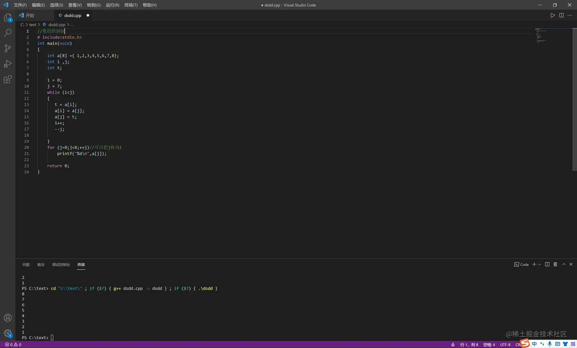Click the VS Code logo icon
The image size is (577, 348).
point(5,5)
